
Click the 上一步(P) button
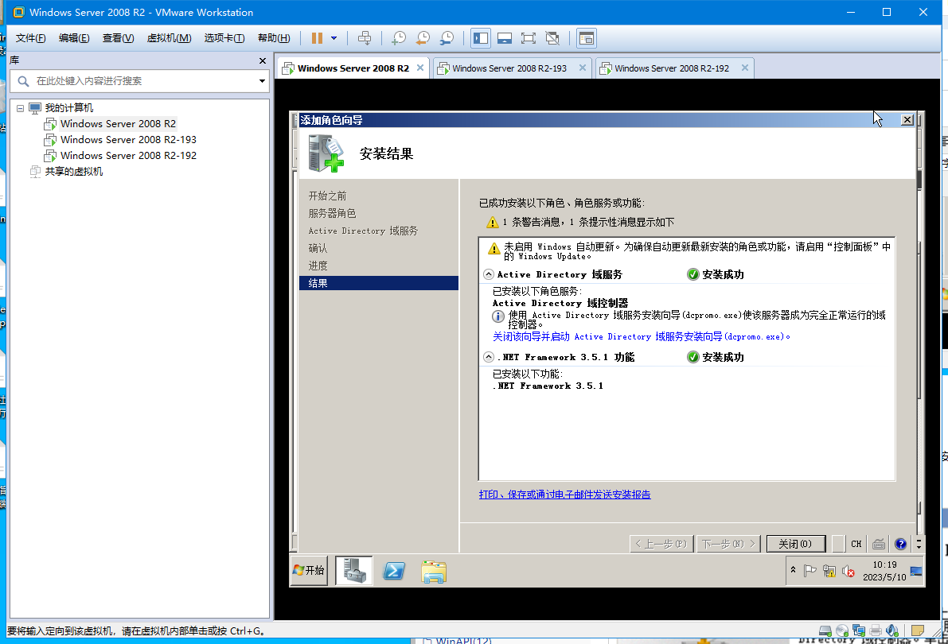click(x=661, y=544)
